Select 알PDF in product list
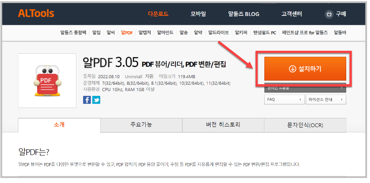The image size is (370, 183). pos(127,33)
